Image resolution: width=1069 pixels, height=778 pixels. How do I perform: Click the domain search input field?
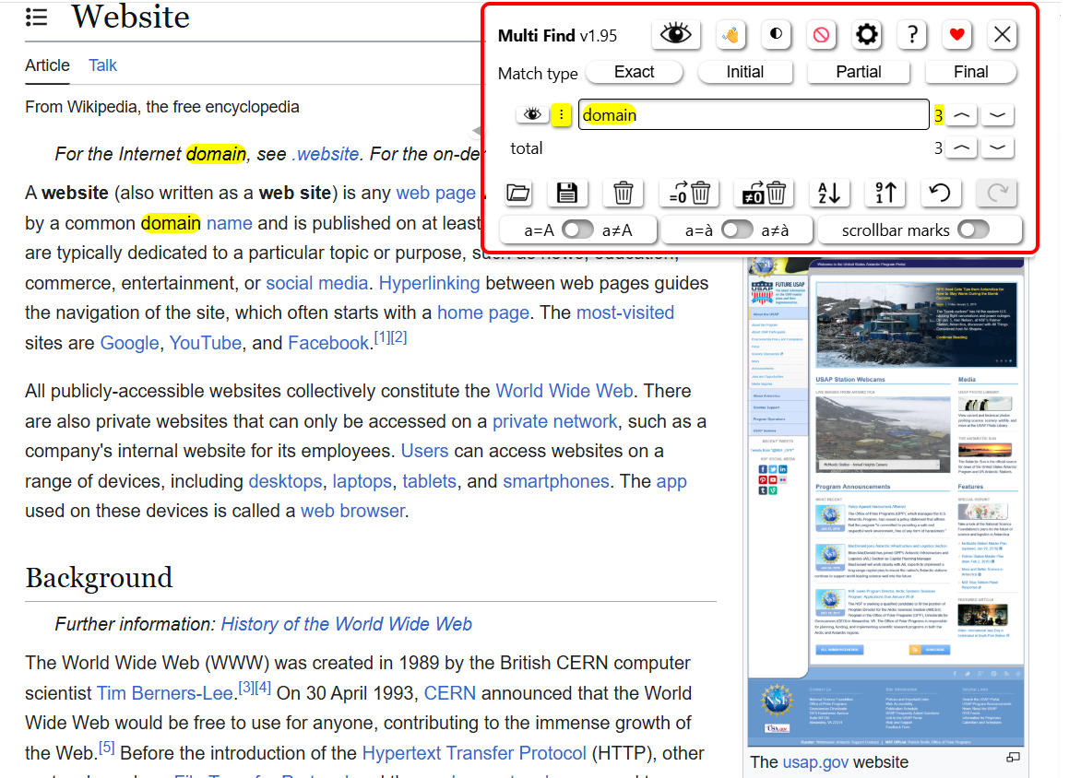[754, 114]
